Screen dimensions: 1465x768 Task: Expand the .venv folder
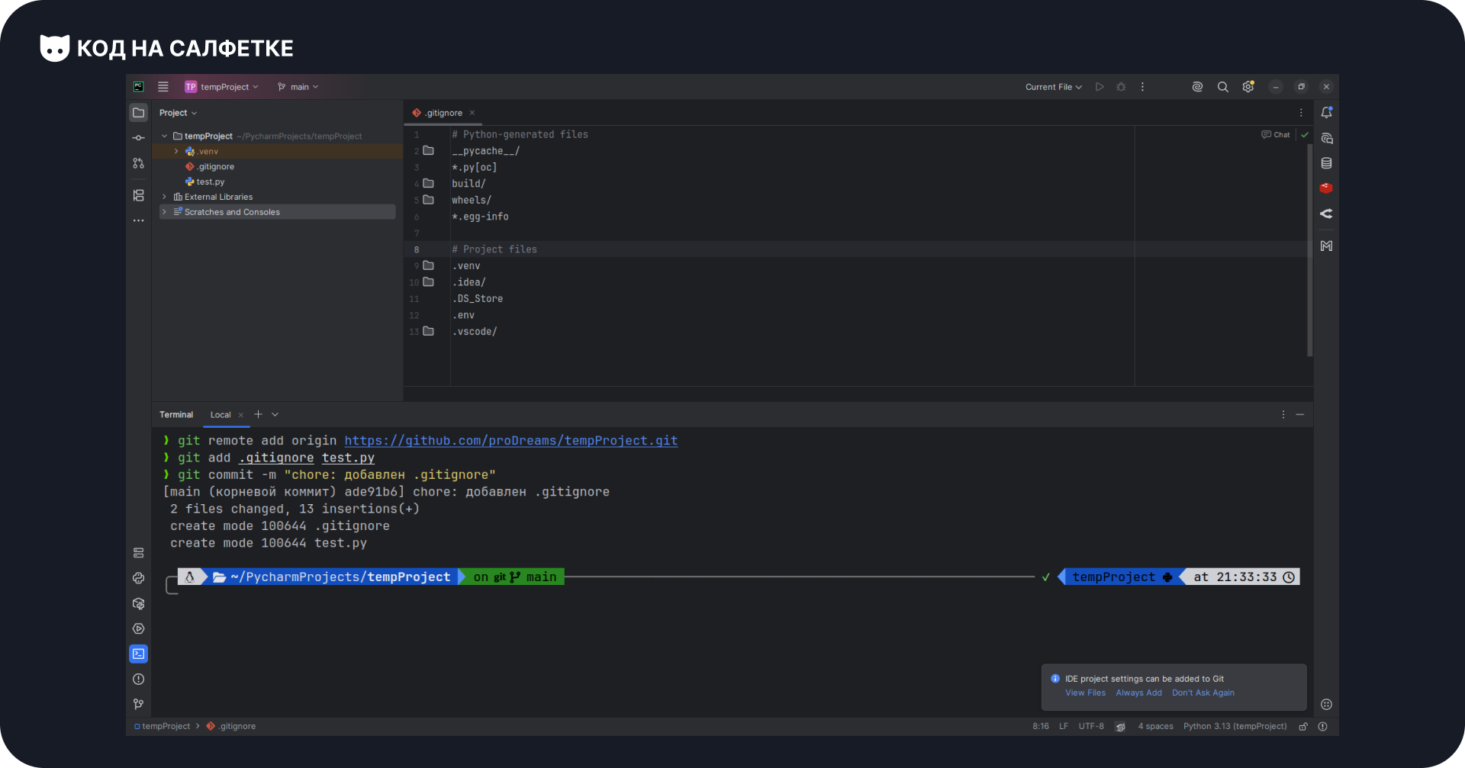[x=176, y=151]
